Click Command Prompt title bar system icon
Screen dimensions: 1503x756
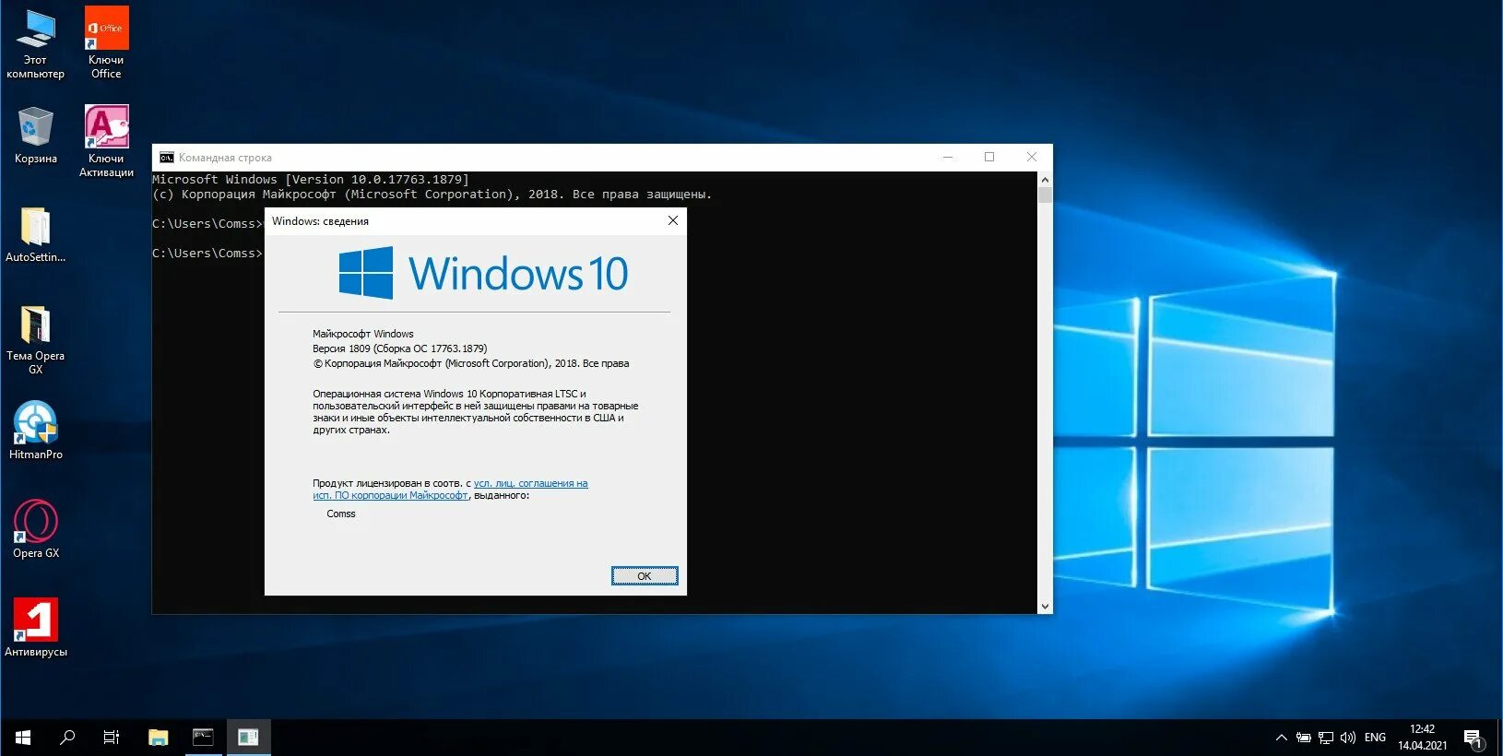point(167,158)
